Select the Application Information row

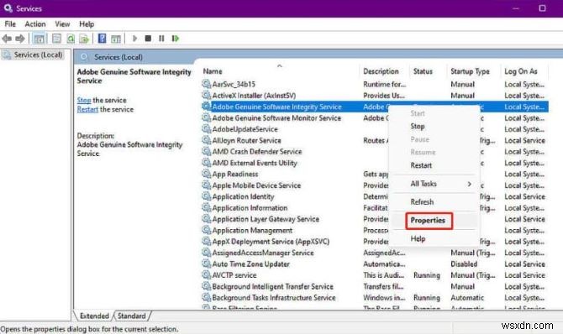point(250,208)
